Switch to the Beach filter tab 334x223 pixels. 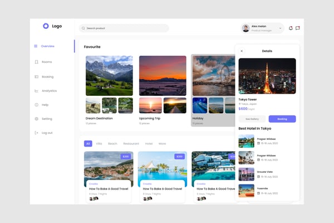(x=112, y=144)
